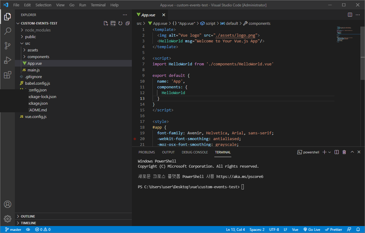Click the Ln 13, Col 4 status item
Viewport: 365px width, 233px height.
236,230
